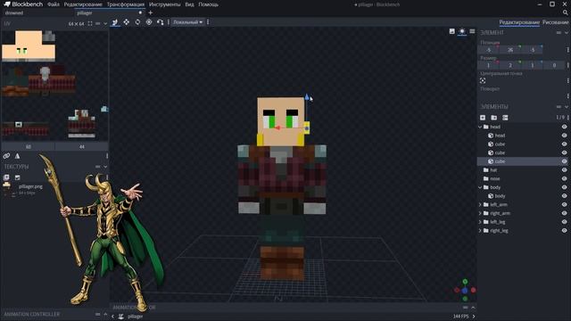Click the previous timeline arrow near pillager
Image resolution: width=571 pixels, height=321 pixels.
coord(112,317)
